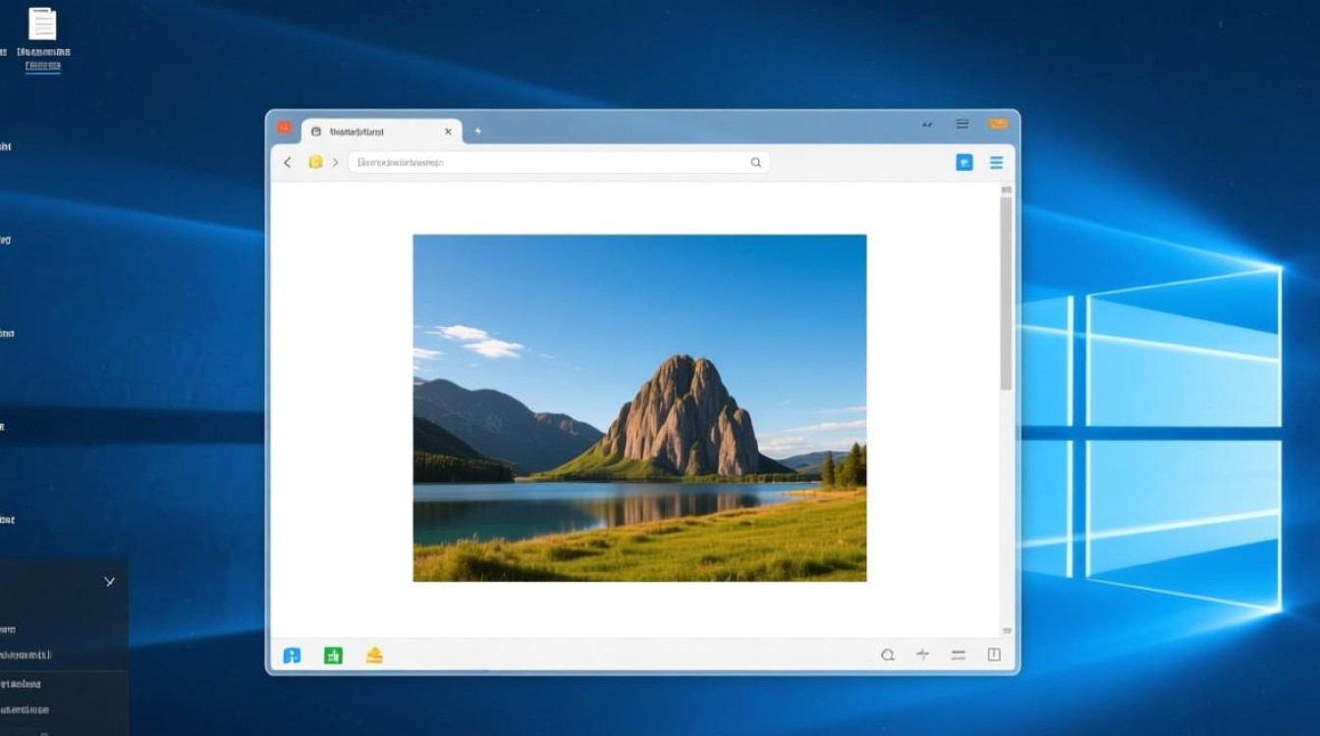Click the search magnifier in the address bar
Viewport: 1320px width, 736px height.
coord(755,162)
